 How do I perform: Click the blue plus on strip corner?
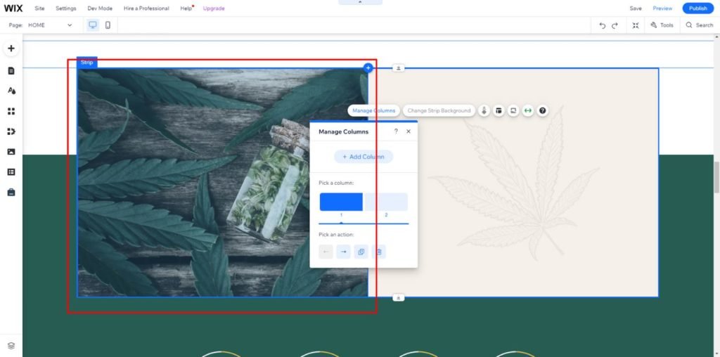[368, 68]
